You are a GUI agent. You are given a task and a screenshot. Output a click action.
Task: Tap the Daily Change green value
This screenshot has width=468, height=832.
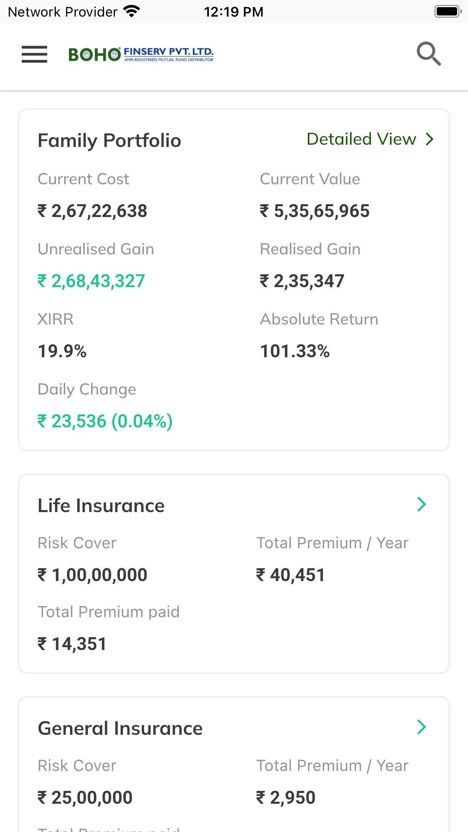click(105, 421)
